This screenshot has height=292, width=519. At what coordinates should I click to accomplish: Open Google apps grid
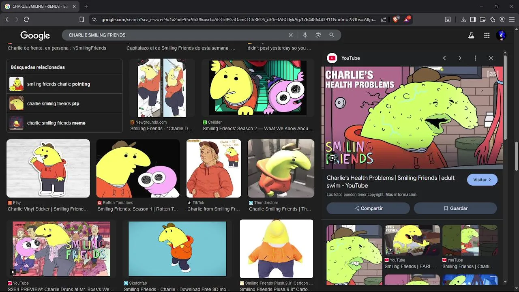coord(487,35)
